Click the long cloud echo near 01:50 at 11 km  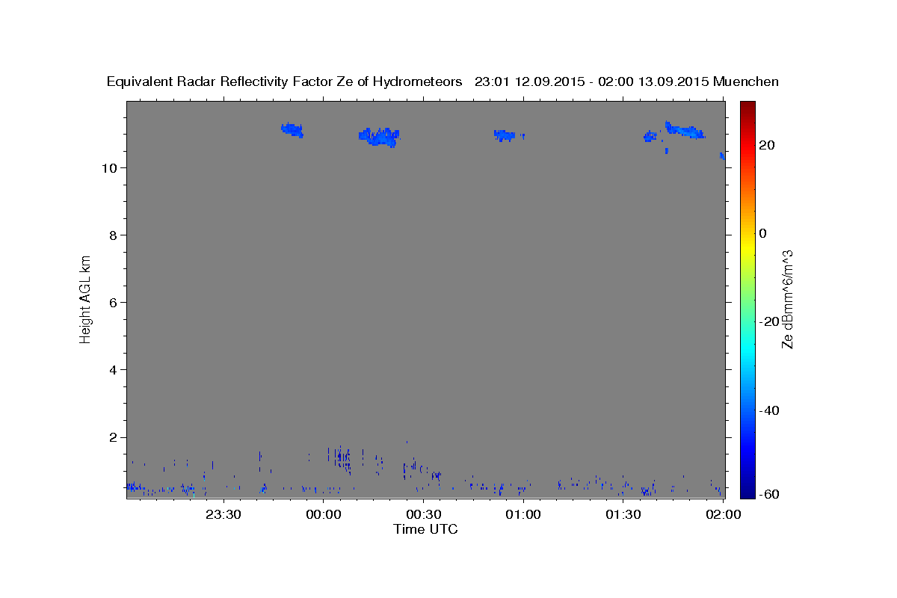coord(685,131)
